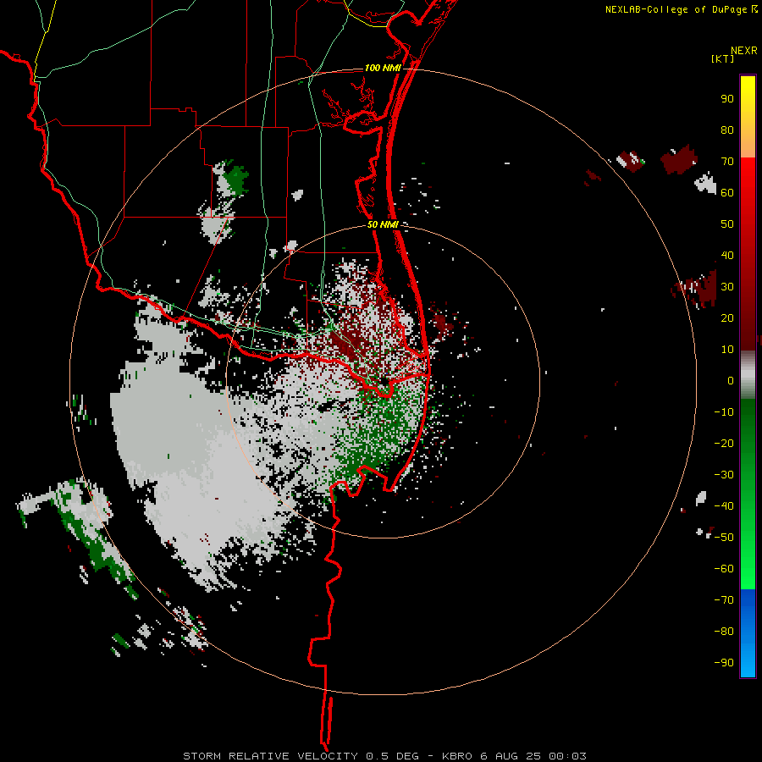This screenshot has height=762, width=762.
Task: Click the -40 value on velocity scale
Action: point(724,506)
